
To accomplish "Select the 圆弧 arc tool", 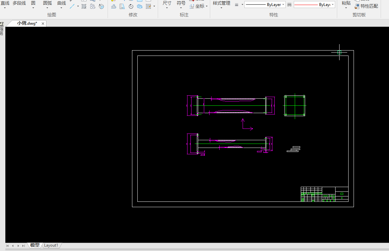I will 47,4.
